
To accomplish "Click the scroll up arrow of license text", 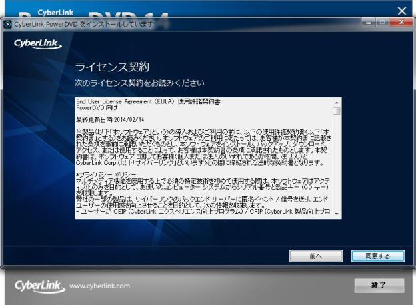I will pyautogui.click(x=337, y=103).
